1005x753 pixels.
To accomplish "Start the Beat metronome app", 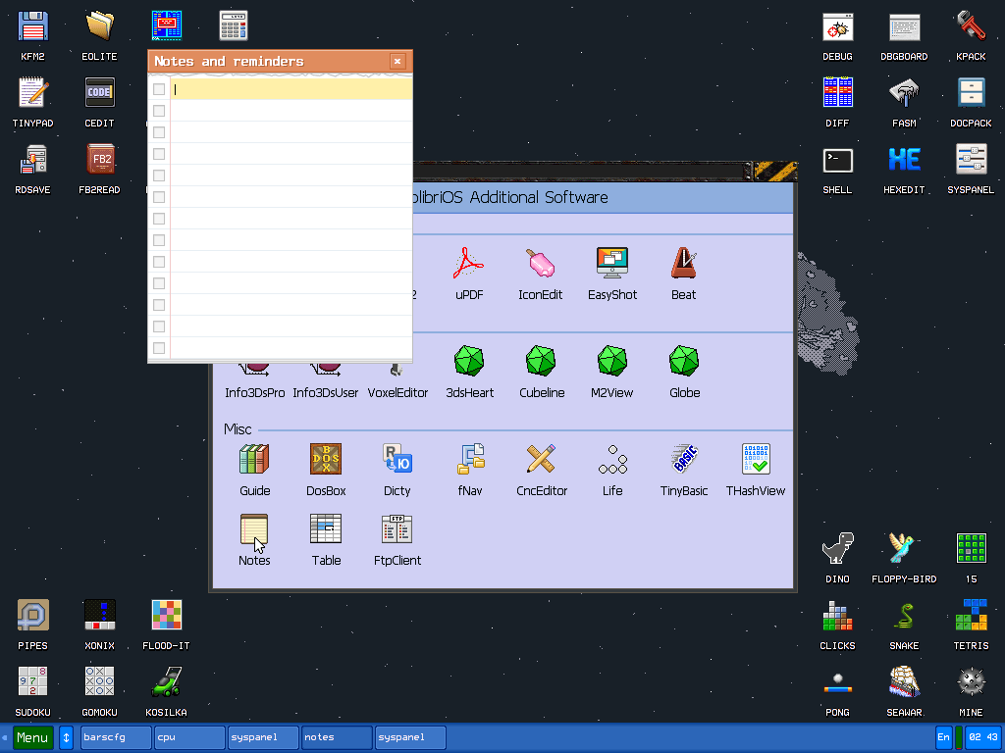I will point(684,264).
